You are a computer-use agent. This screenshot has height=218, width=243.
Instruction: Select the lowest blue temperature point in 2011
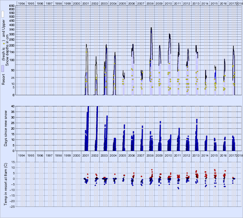click(x=179, y=189)
